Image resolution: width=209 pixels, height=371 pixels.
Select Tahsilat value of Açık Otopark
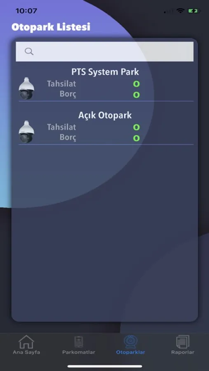point(136,127)
